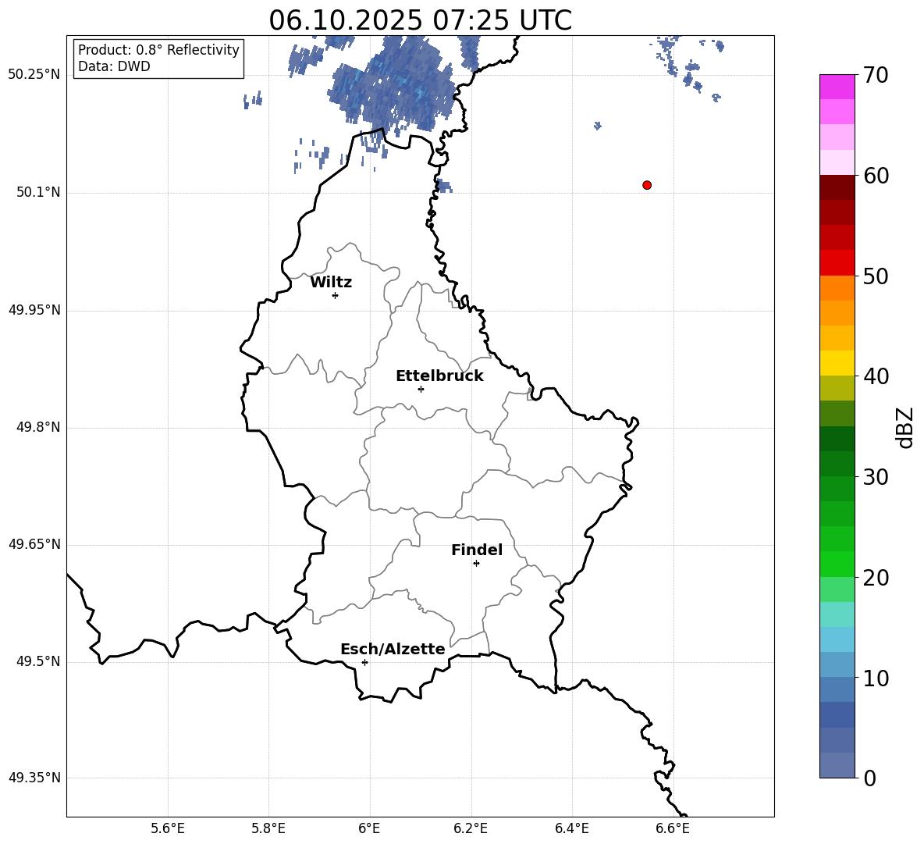Click the dark red 60 dBZ colorbar segment
Image resolution: width=924 pixels, height=844 pixels.
pos(837,187)
